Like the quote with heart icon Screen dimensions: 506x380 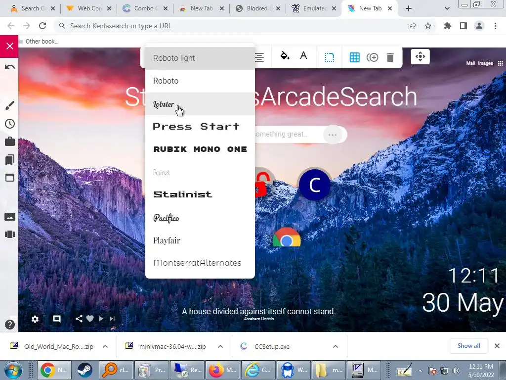tap(90, 319)
